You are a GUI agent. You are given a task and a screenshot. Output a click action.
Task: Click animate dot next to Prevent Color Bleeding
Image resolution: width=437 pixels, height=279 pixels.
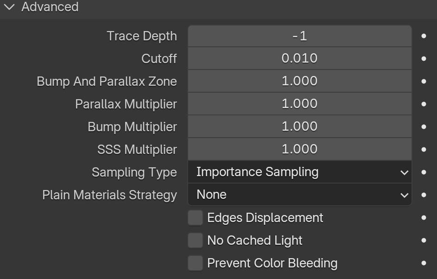(x=424, y=263)
